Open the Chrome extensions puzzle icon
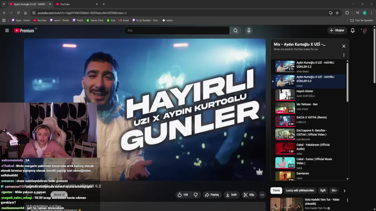376x211 pixels. [347, 13]
